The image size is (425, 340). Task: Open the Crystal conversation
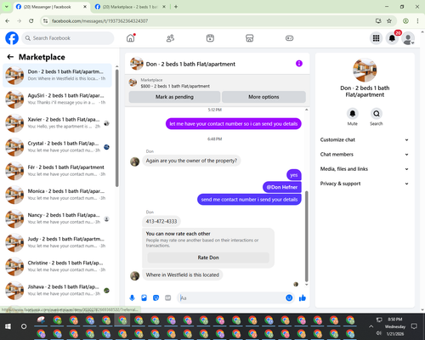pyautogui.click(x=57, y=147)
